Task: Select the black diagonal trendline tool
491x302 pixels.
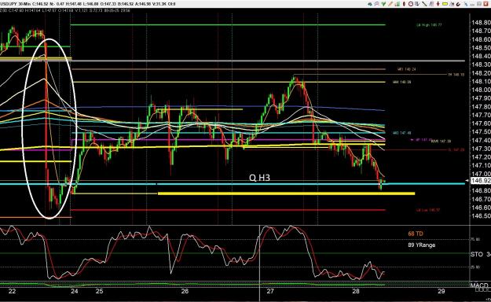Action: tap(424, 4)
